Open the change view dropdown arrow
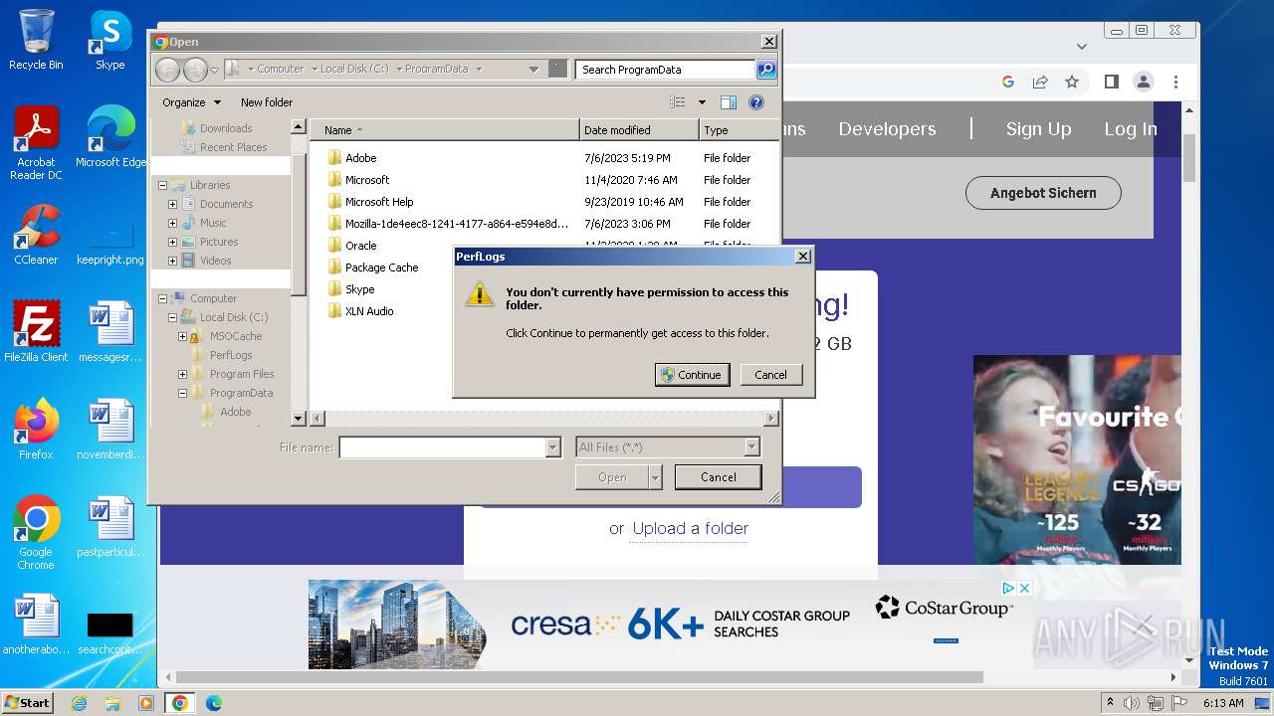1274x716 pixels. [702, 102]
